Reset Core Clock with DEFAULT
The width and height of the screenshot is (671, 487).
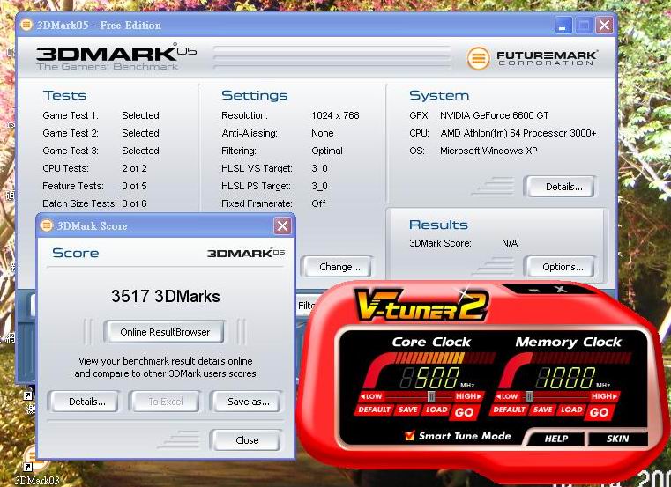[374, 410]
